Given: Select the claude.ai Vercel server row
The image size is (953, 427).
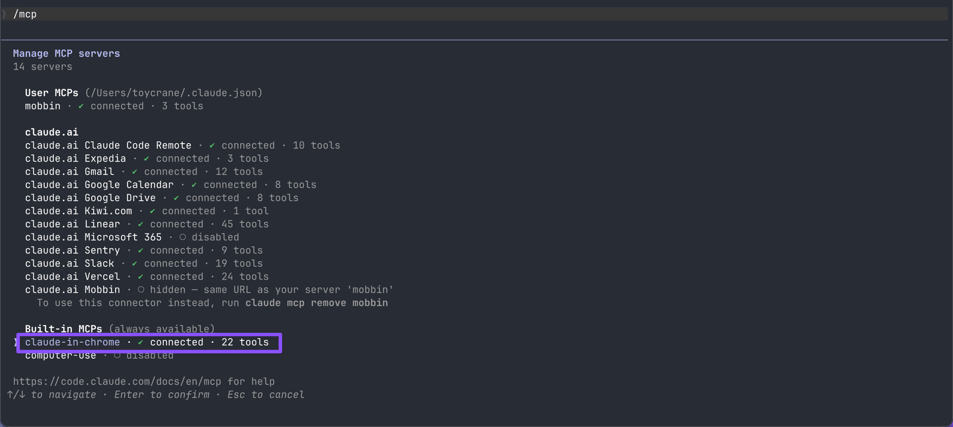Looking at the screenshot, I should tap(147, 276).
